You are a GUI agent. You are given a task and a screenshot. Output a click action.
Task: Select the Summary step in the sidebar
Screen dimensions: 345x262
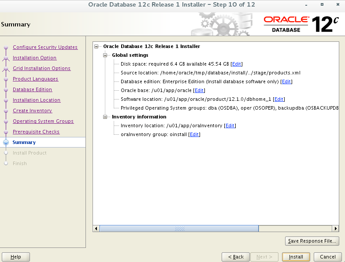click(24, 142)
